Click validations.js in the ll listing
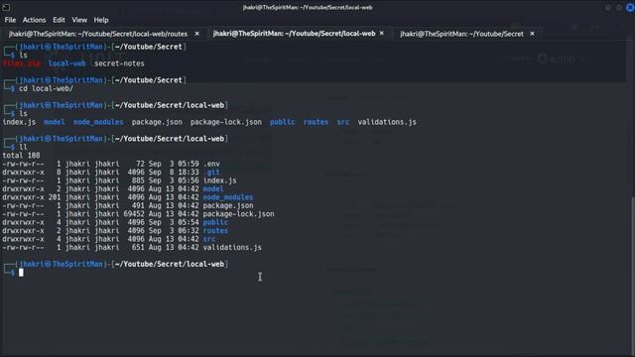This screenshot has width=635, height=357. [x=232, y=247]
